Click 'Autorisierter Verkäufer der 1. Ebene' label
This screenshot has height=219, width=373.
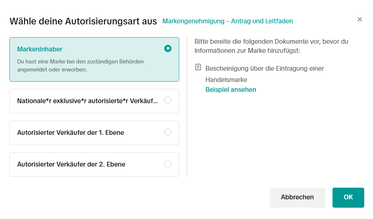[71, 133]
